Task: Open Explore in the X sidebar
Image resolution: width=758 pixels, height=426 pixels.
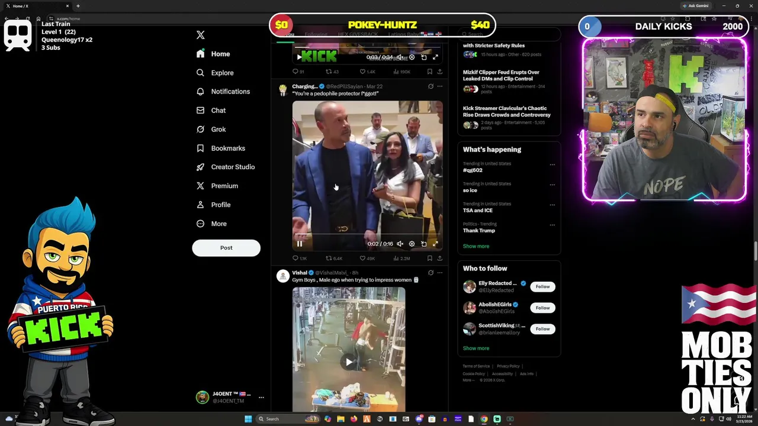Action: [x=215, y=73]
